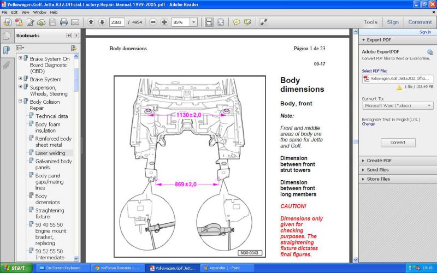This screenshot has height=273, width=437.
Task: Click the Save disk icon
Action: click(51, 22)
